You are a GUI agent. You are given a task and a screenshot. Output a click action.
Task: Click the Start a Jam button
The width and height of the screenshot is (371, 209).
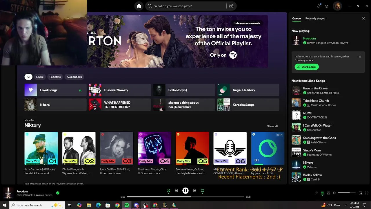click(307, 67)
